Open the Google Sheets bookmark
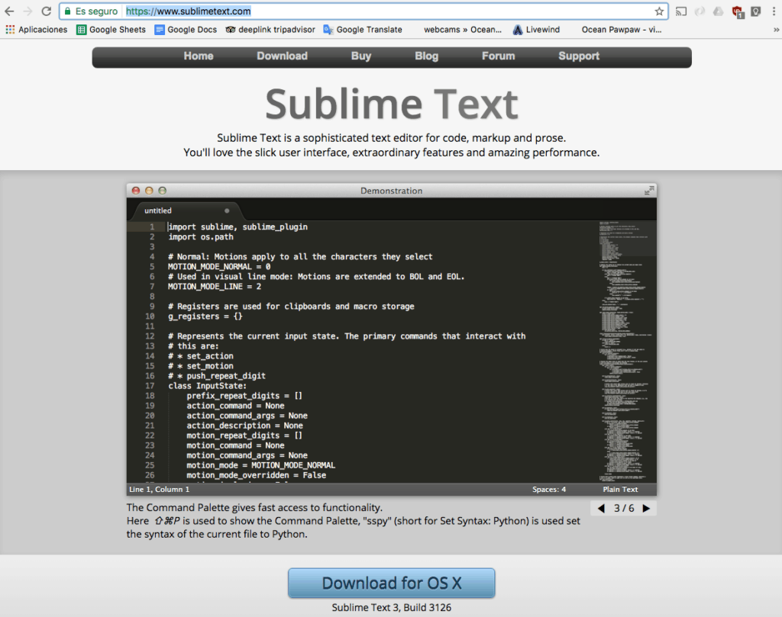782x617 pixels. 111,30
